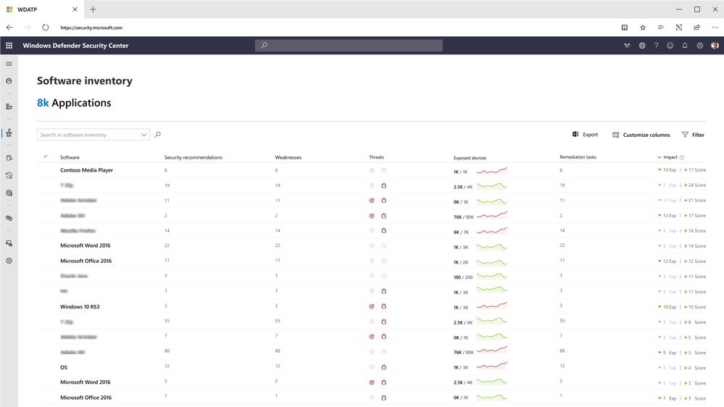
Task: Click the +24 Score impact value
Action: pyautogui.click(x=695, y=185)
